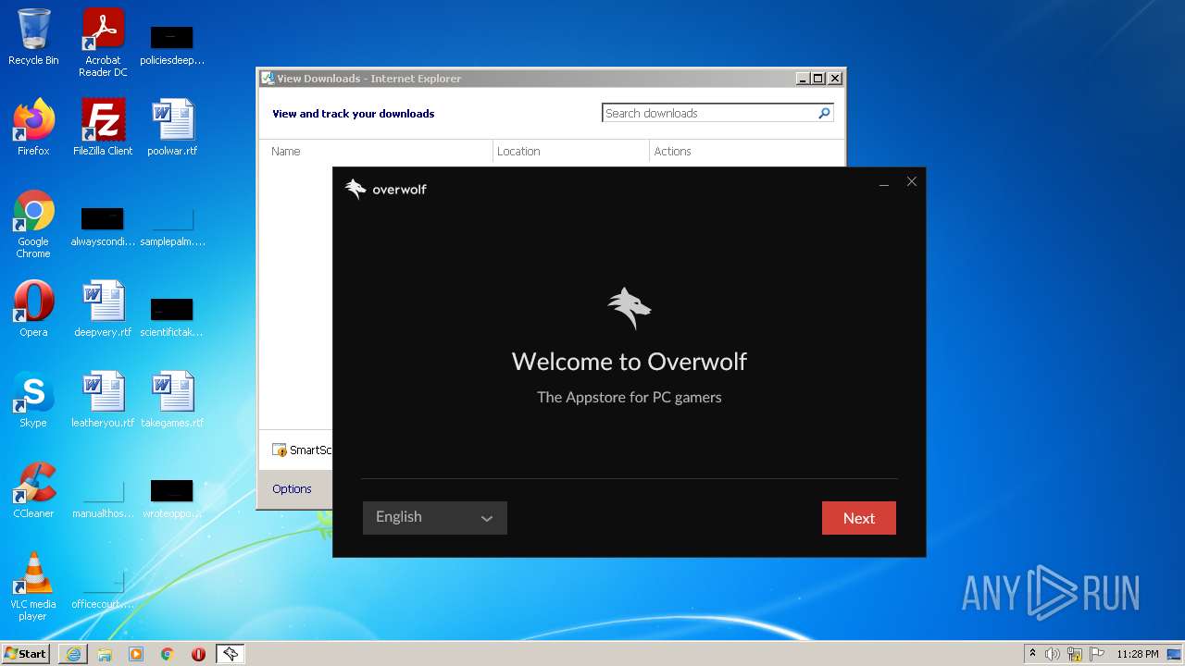Select poolwar.rtf document on desktop
1185x666 pixels.
tap(172, 128)
